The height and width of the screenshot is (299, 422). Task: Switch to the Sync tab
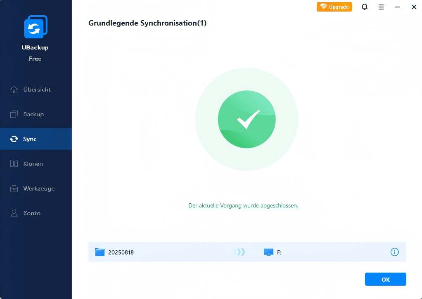point(30,139)
